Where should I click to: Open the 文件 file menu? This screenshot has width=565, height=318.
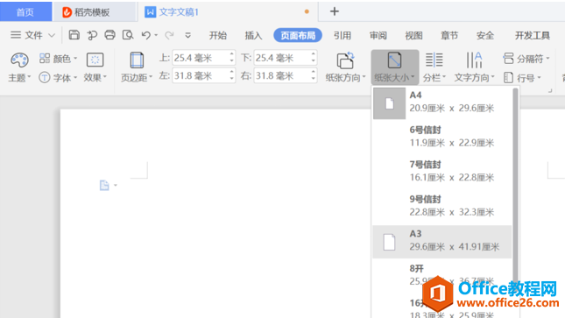point(32,35)
